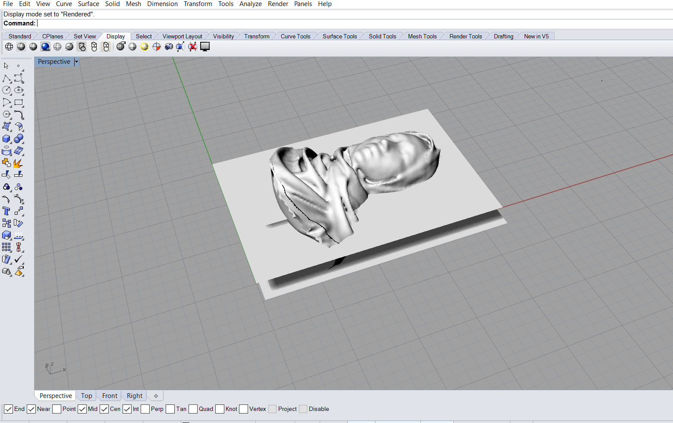Image resolution: width=673 pixels, height=423 pixels.
Task: Click the blue sphere Rendered viewport icon
Action: pos(45,47)
